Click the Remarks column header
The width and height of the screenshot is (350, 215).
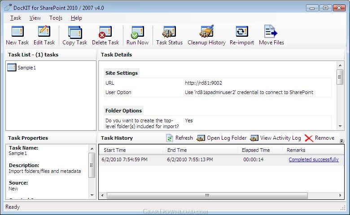point(313,150)
